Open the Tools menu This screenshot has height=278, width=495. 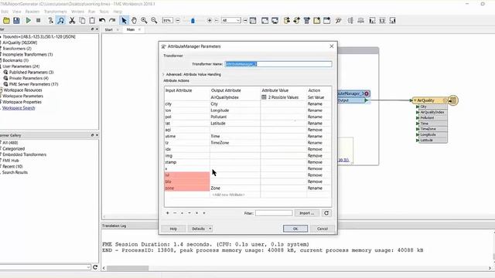pos(104,12)
